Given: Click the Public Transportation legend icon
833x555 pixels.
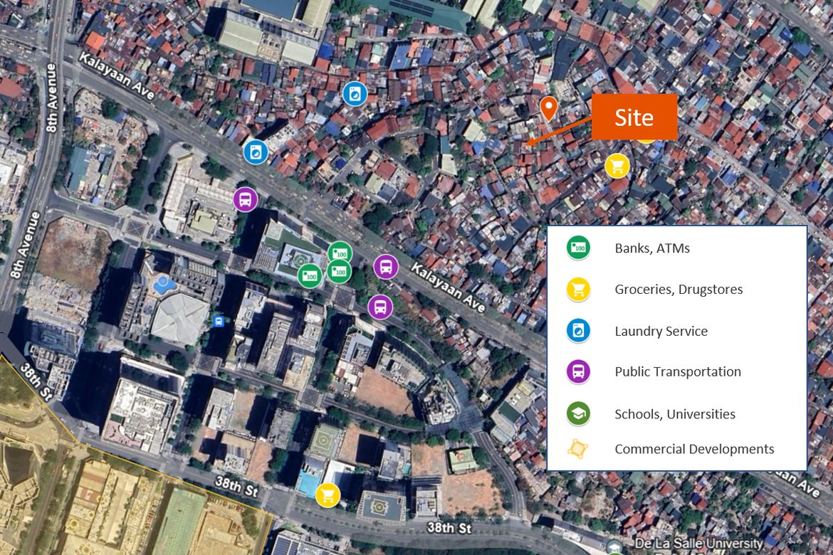Looking at the screenshot, I should pyautogui.click(x=578, y=371).
